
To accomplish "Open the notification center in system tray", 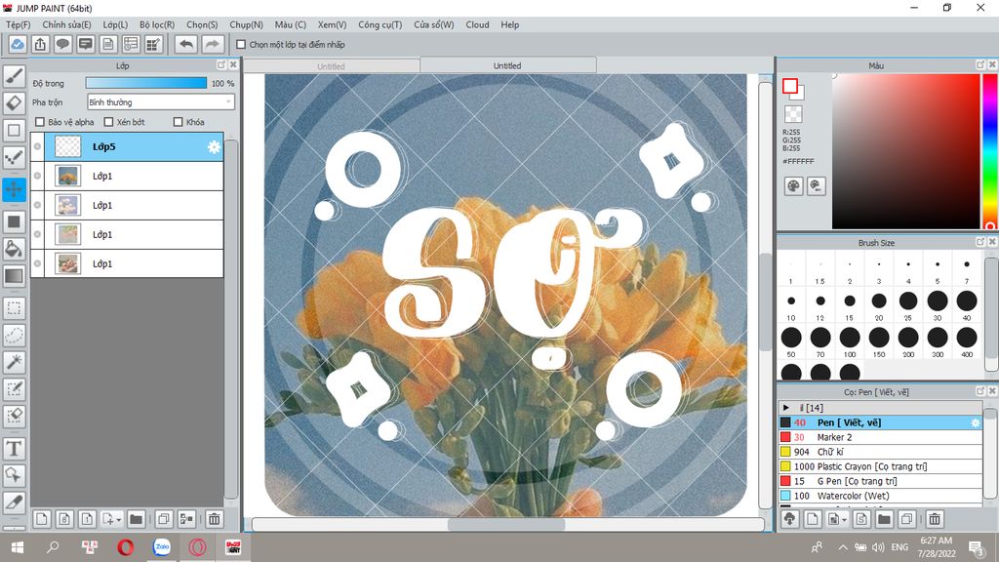I will [x=976, y=547].
